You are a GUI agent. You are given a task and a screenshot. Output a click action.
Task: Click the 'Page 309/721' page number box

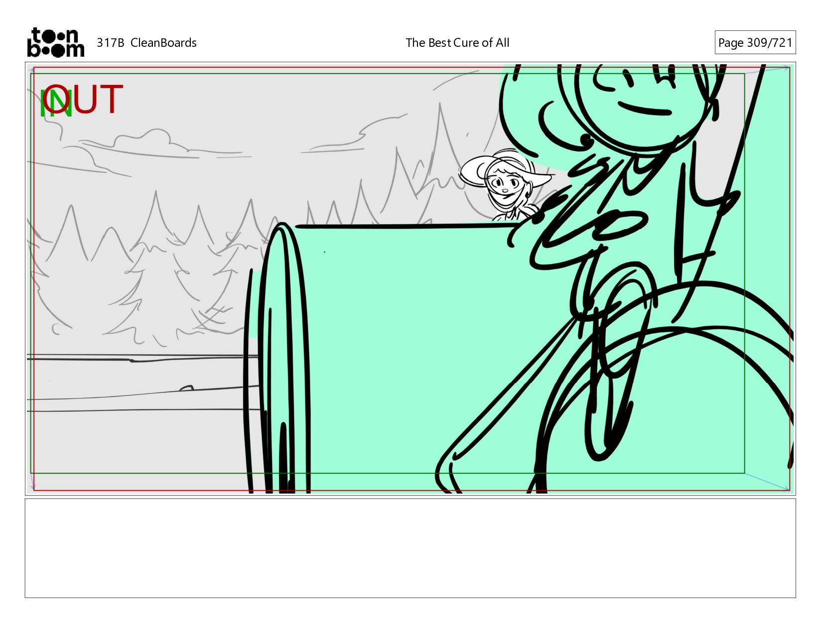[x=755, y=43]
